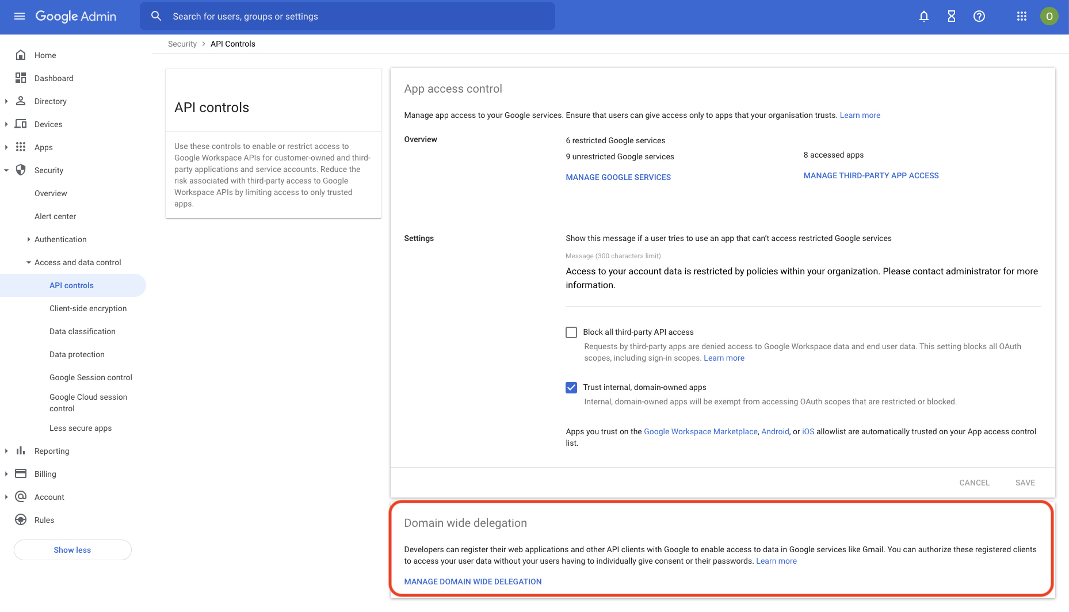1069x612 pixels.
Task: Click the Account at-sign icon
Action: click(21, 496)
